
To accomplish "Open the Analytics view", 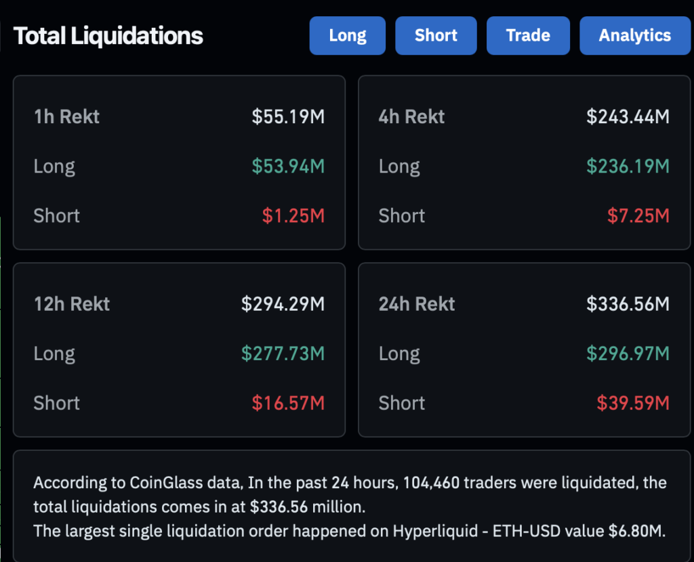I will (634, 35).
